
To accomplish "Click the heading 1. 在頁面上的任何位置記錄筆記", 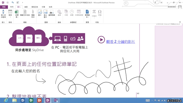I will pos(41,64).
